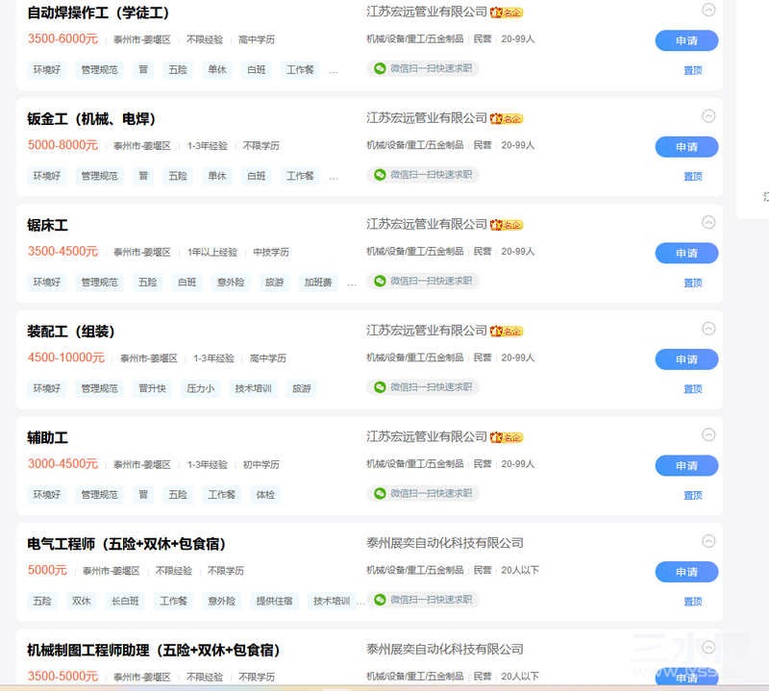Apply for the 电气工程师 job
This screenshot has height=691, width=769.
(x=686, y=572)
